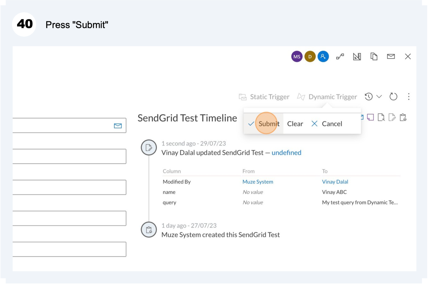Click 'My test query from Dynamic Te...' value
428x285 pixels.
360,203
